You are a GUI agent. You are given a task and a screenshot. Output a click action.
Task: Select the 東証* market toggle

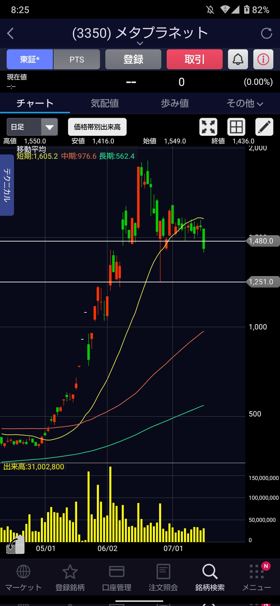pyautogui.click(x=30, y=59)
